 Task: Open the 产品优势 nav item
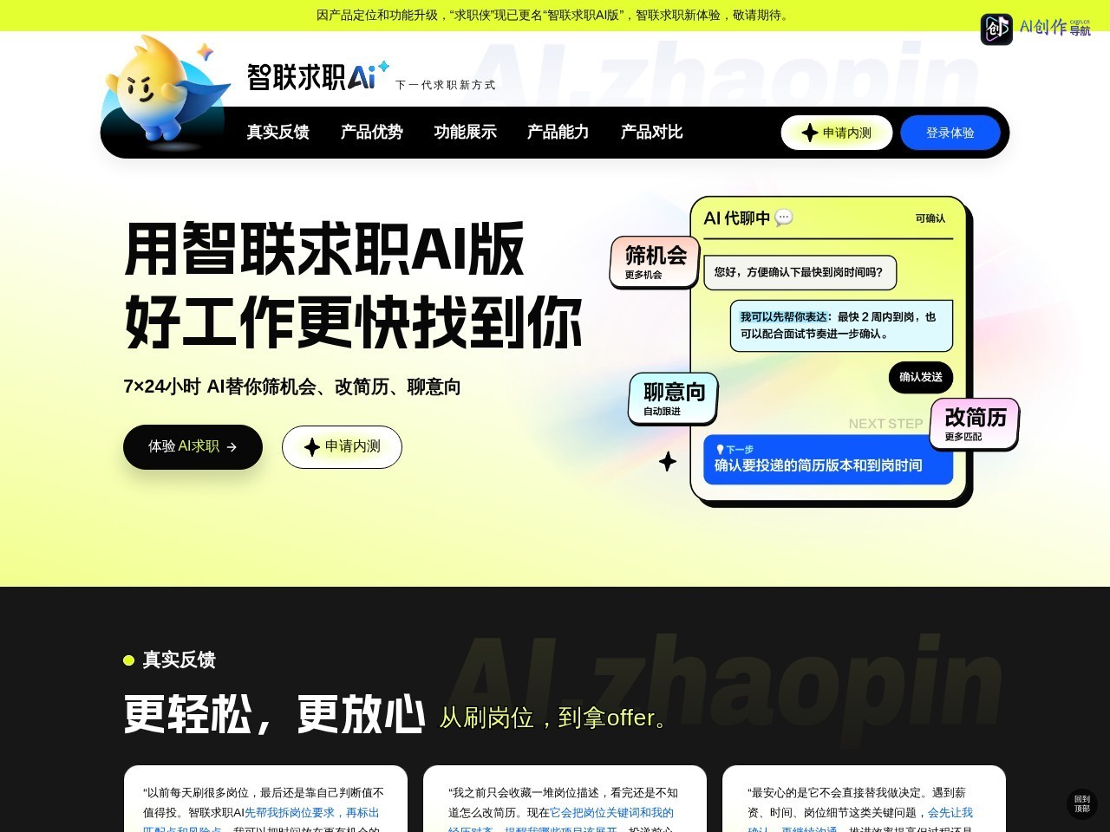click(x=372, y=132)
